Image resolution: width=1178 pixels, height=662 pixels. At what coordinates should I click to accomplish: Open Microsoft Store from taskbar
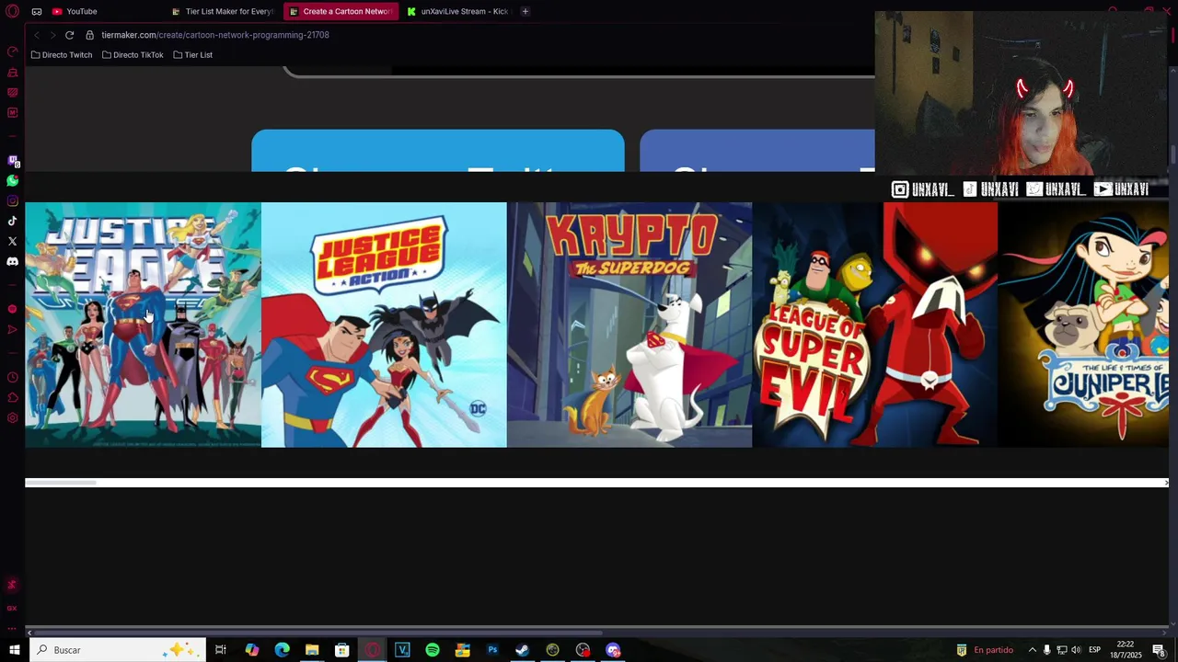pyautogui.click(x=342, y=650)
